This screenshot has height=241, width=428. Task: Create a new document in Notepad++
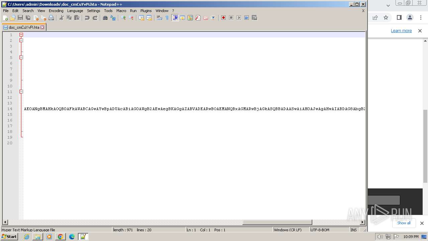(5, 18)
